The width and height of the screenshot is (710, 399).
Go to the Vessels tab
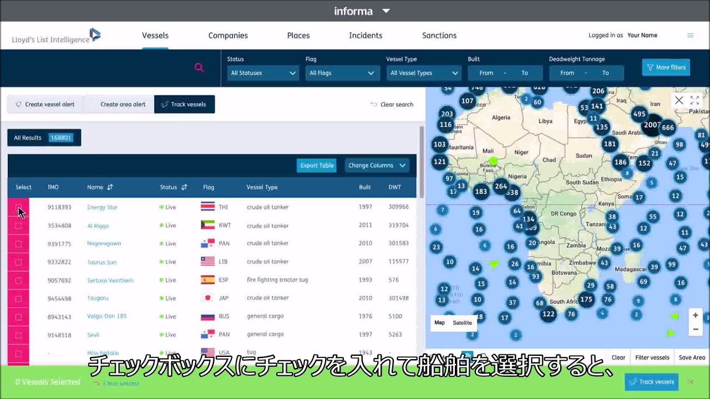click(155, 35)
